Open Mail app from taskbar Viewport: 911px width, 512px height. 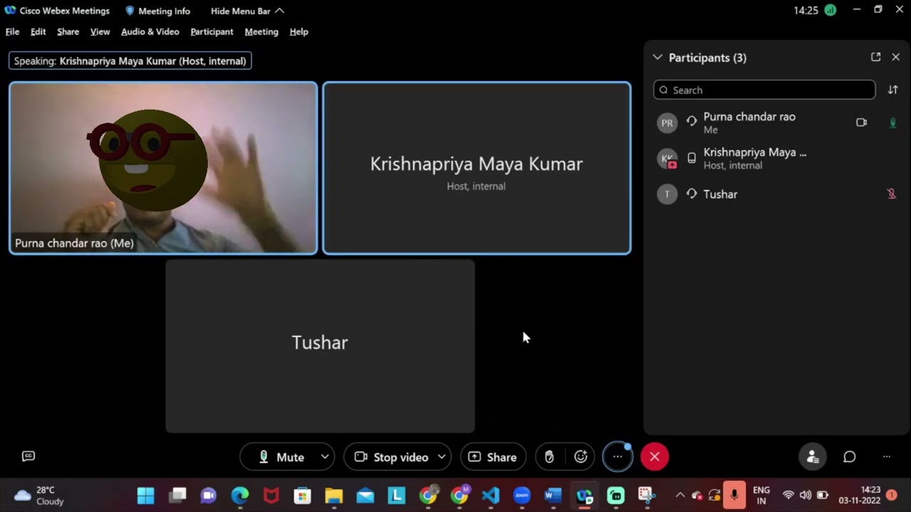(365, 496)
